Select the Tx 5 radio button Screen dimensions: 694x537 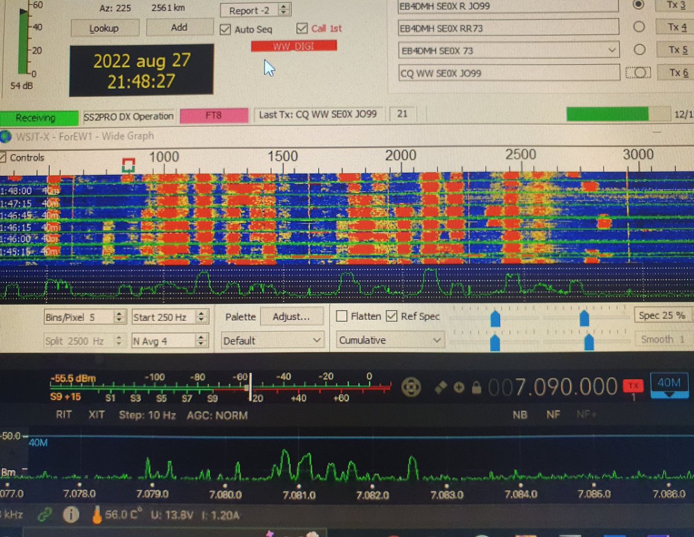tap(639, 50)
